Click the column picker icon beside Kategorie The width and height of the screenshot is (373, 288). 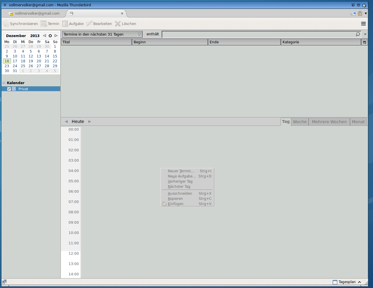tap(364, 42)
